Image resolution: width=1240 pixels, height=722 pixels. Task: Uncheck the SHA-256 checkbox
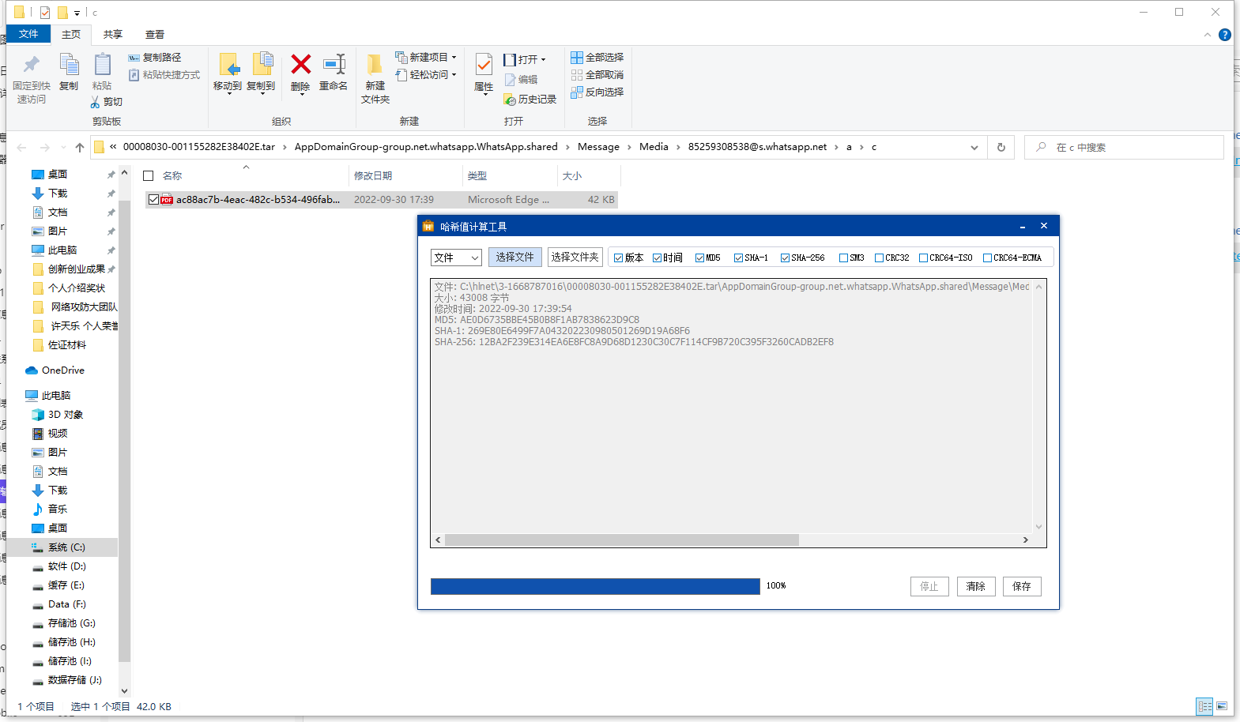click(785, 258)
